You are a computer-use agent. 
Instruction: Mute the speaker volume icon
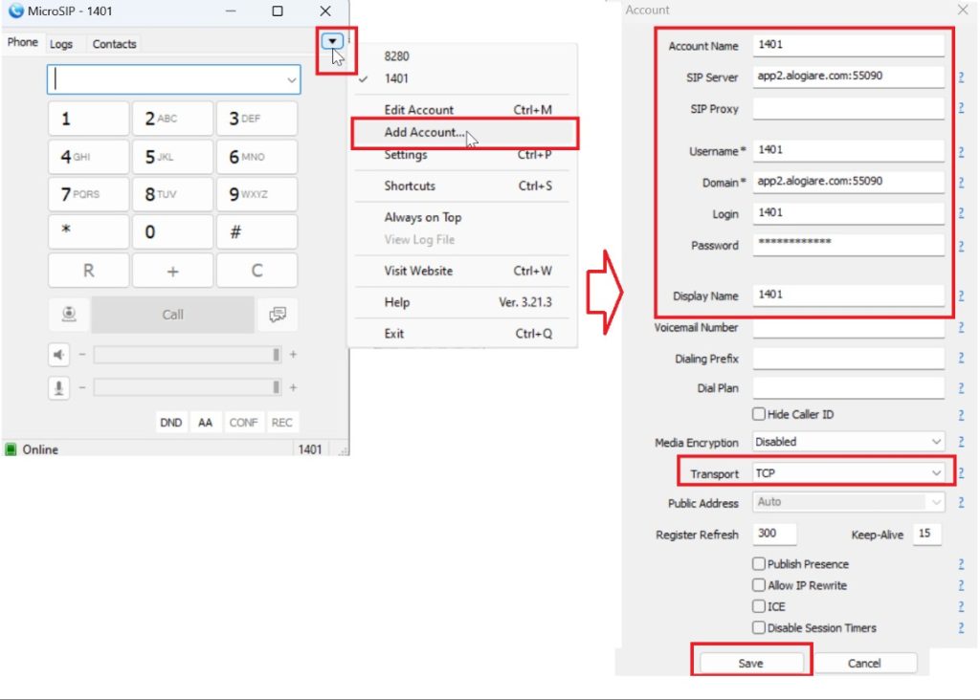point(58,355)
